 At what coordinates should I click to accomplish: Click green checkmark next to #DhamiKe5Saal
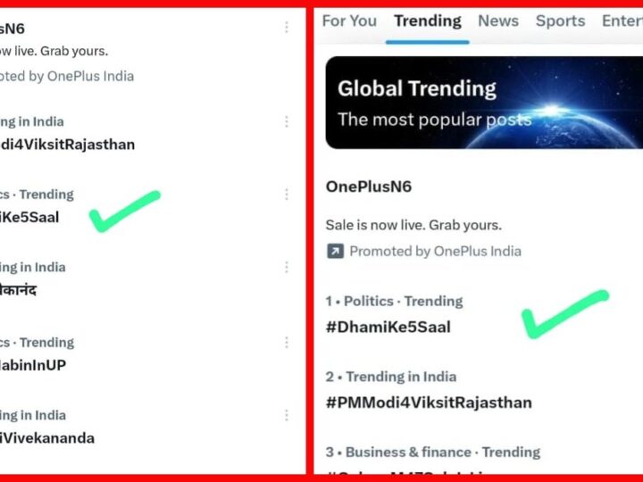565,314
